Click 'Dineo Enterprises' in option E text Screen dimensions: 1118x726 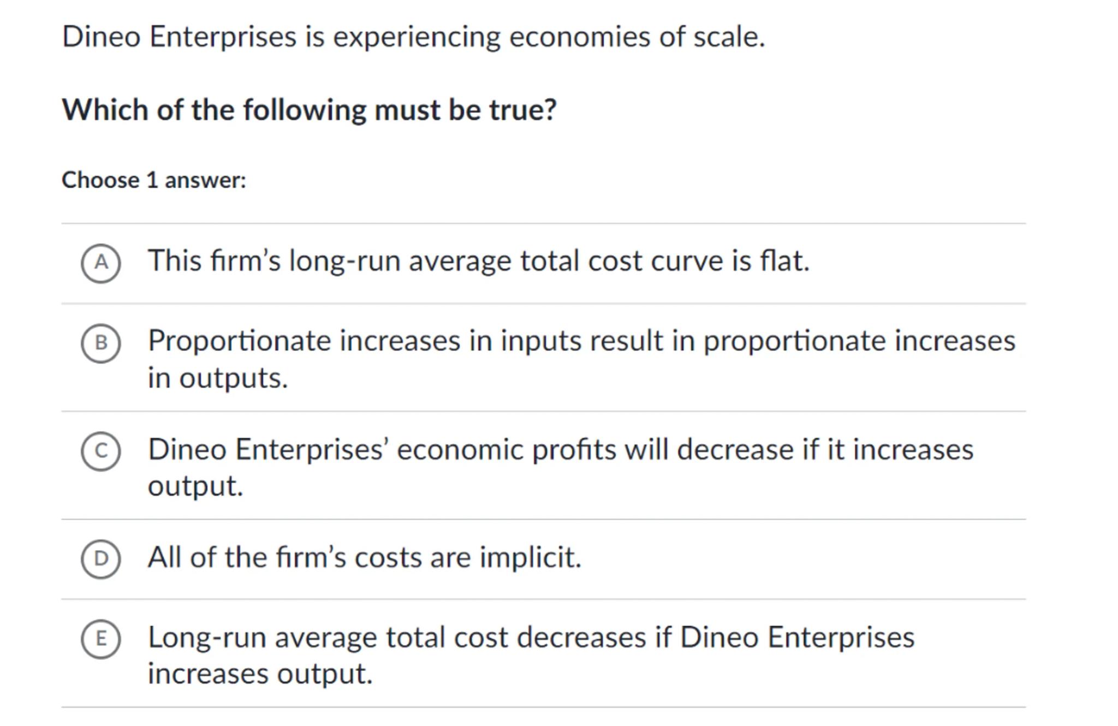tap(796, 638)
